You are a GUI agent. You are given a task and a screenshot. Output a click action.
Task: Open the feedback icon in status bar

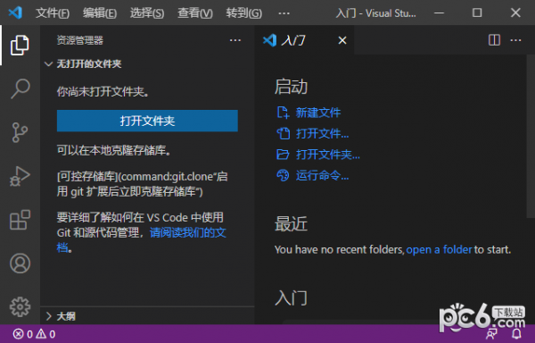[x=491, y=333]
